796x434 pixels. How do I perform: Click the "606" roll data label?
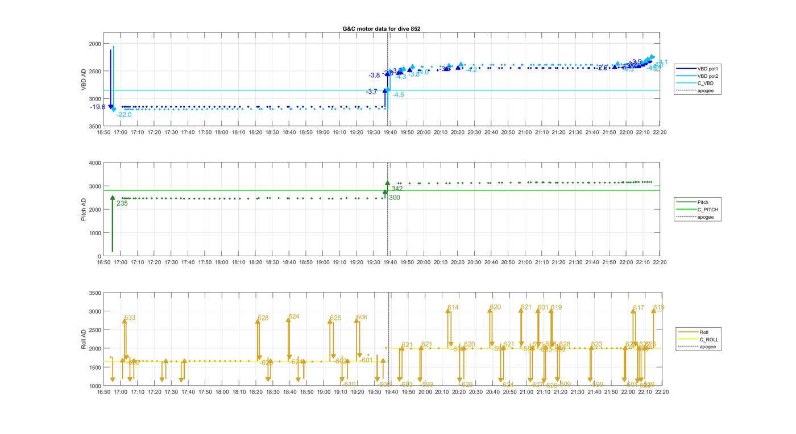point(362,318)
